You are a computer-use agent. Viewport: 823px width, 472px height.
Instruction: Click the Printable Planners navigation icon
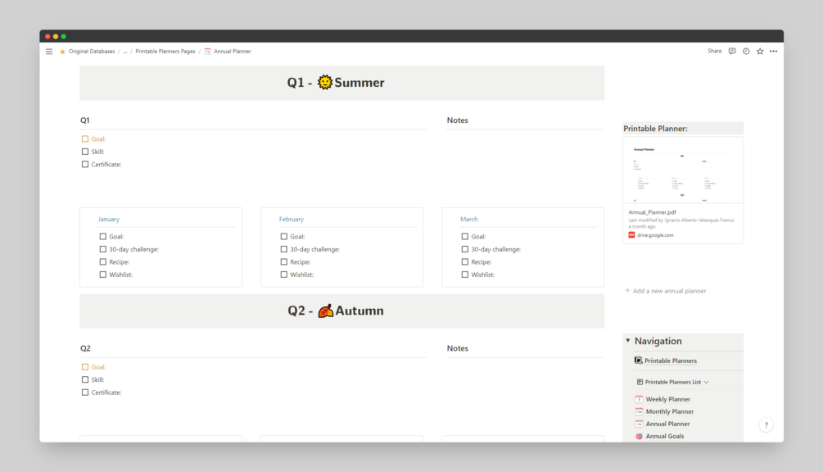(638, 361)
